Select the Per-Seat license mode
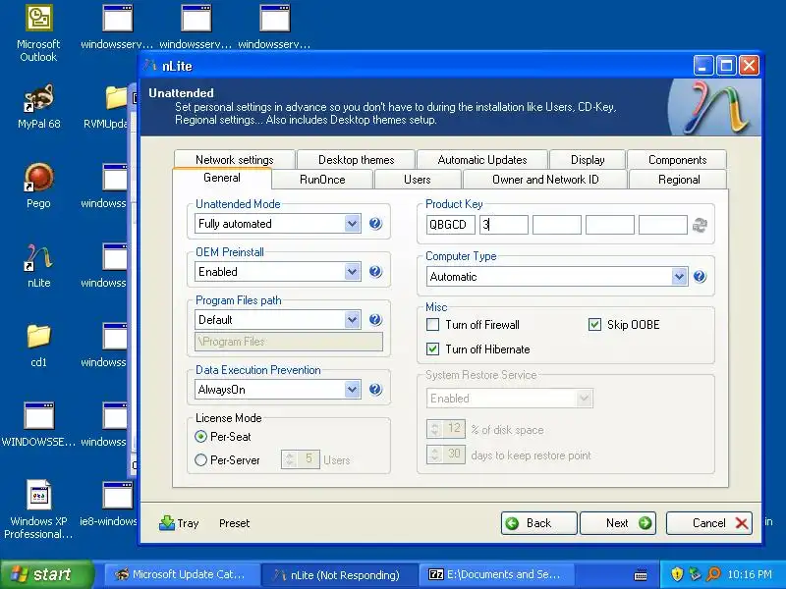 point(200,437)
